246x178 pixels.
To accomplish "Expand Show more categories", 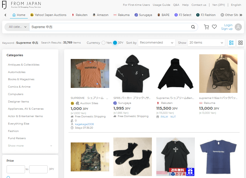I will click(30, 146).
